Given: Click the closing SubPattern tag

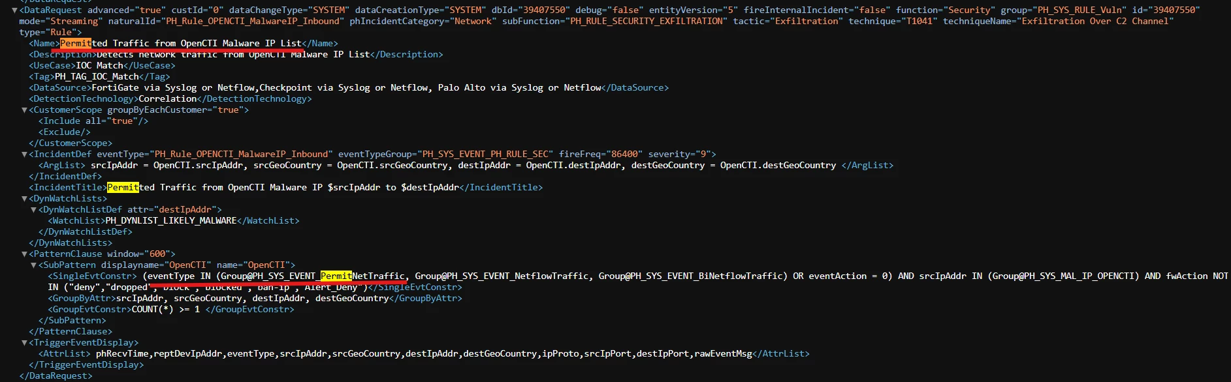Looking at the screenshot, I should click(72, 321).
